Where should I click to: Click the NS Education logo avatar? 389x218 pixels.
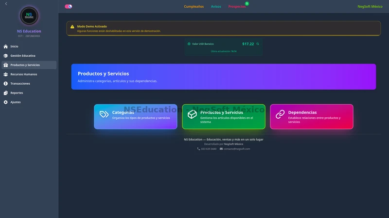[29, 16]
